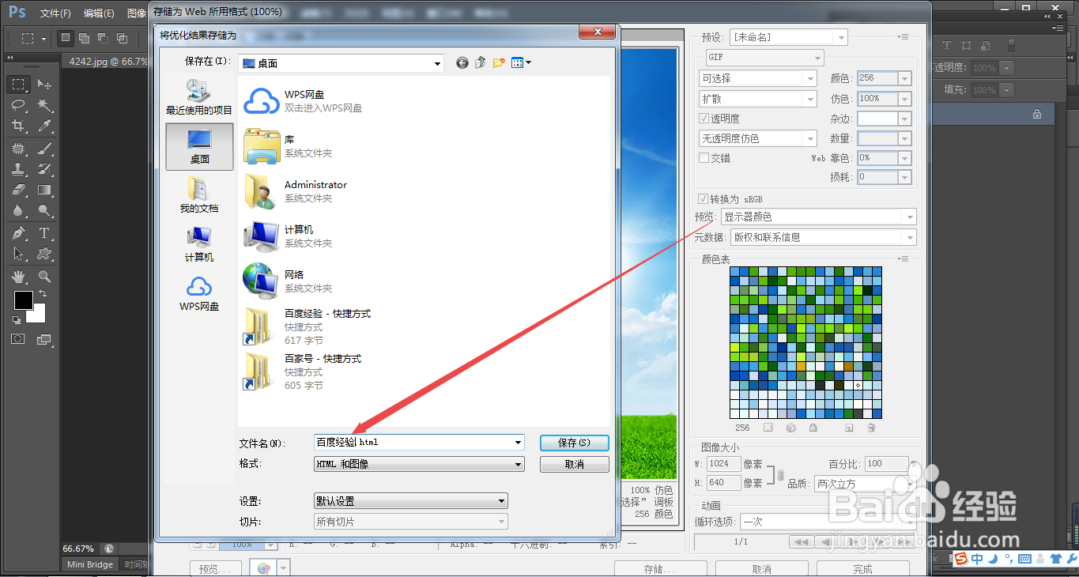Open the 预览 显示器颜色 dropdown
The image size is (1079, 577).
tap(818, 217)
